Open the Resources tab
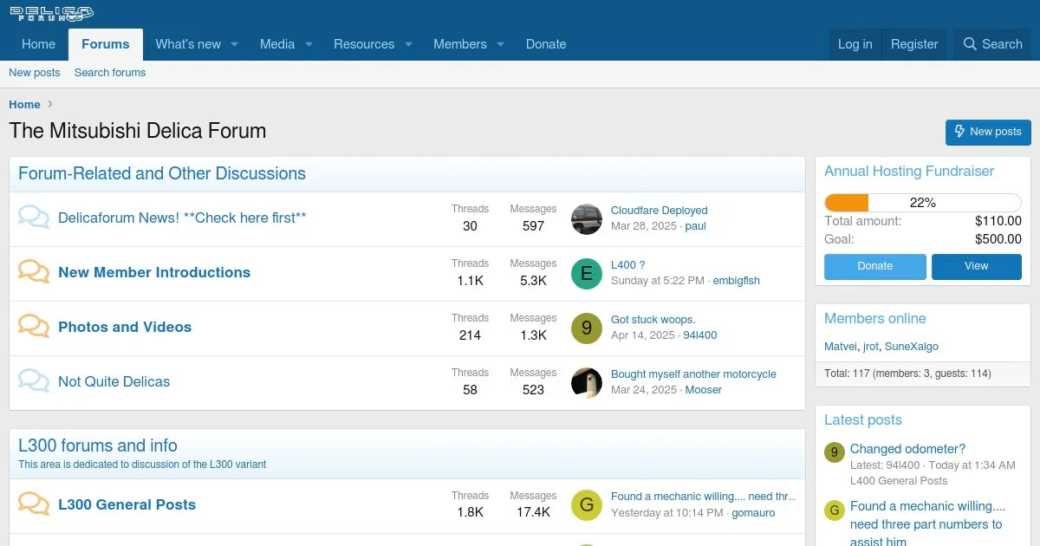 point(364,44)
